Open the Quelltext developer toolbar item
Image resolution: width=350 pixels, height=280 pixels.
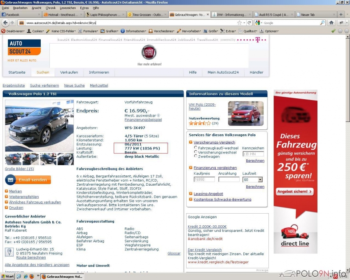248,31
